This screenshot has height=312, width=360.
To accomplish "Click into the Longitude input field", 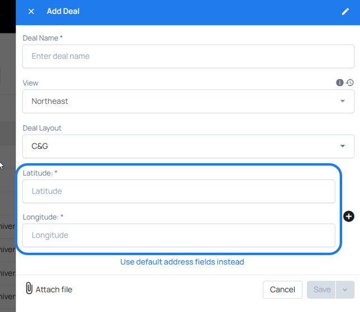I will coord(179,235).
